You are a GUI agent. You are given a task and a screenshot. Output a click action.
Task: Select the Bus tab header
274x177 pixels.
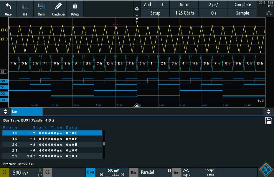point(27,112)
